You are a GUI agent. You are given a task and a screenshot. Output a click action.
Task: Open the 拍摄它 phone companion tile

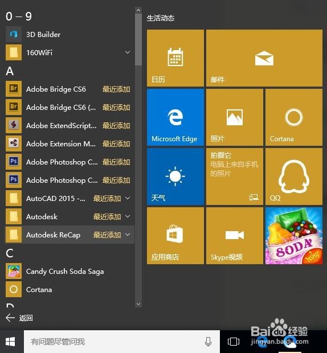coord(235,176)
